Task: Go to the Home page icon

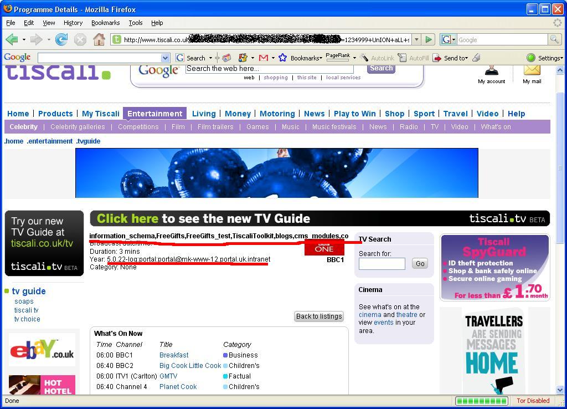Action: 99,39
